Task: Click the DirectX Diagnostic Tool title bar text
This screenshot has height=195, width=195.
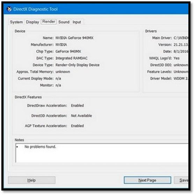Action: (x=35, y=9)
